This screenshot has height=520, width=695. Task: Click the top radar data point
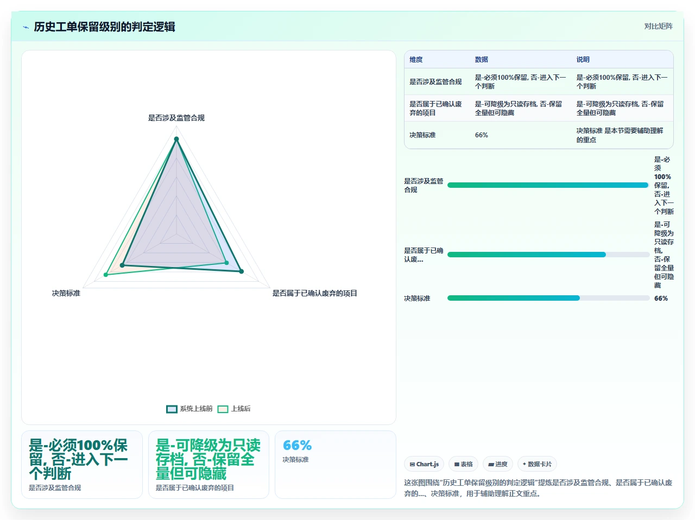pyautogui.click(x=176, y=139)
